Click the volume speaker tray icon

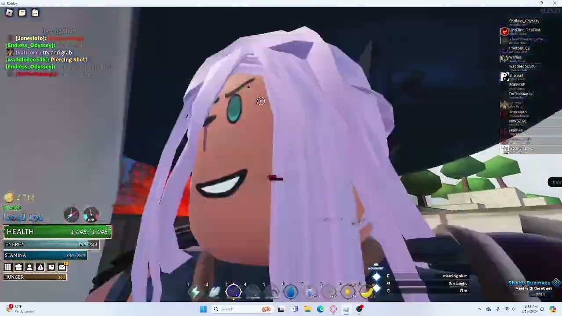(x=514, y=309)
